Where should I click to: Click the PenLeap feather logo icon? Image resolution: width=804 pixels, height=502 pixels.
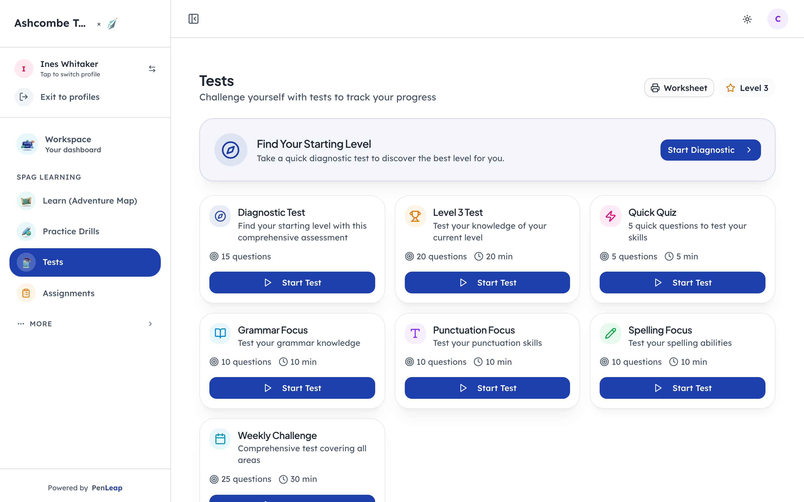click(x=112, y=24)
